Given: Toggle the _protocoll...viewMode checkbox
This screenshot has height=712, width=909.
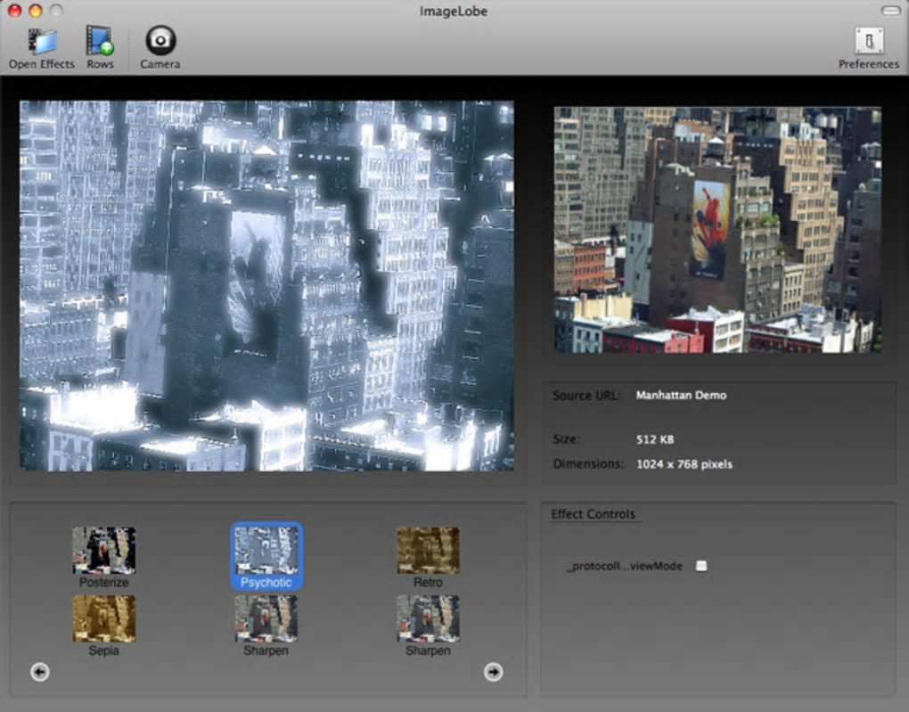Looking at the screenshot, I should 701,565.
